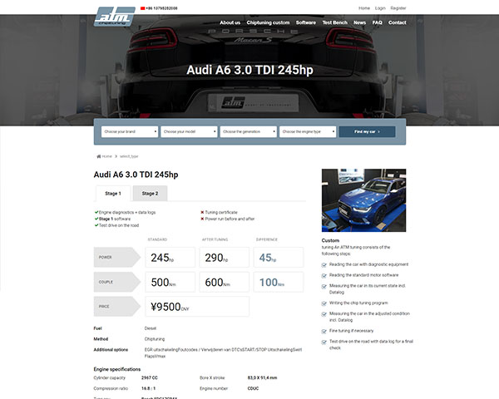Click the red X beside Tuning certificate

pos(202,212)
